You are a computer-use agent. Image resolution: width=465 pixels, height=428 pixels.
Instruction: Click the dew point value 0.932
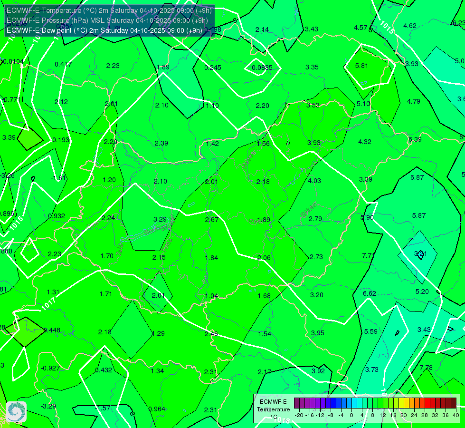pos(57,216)
